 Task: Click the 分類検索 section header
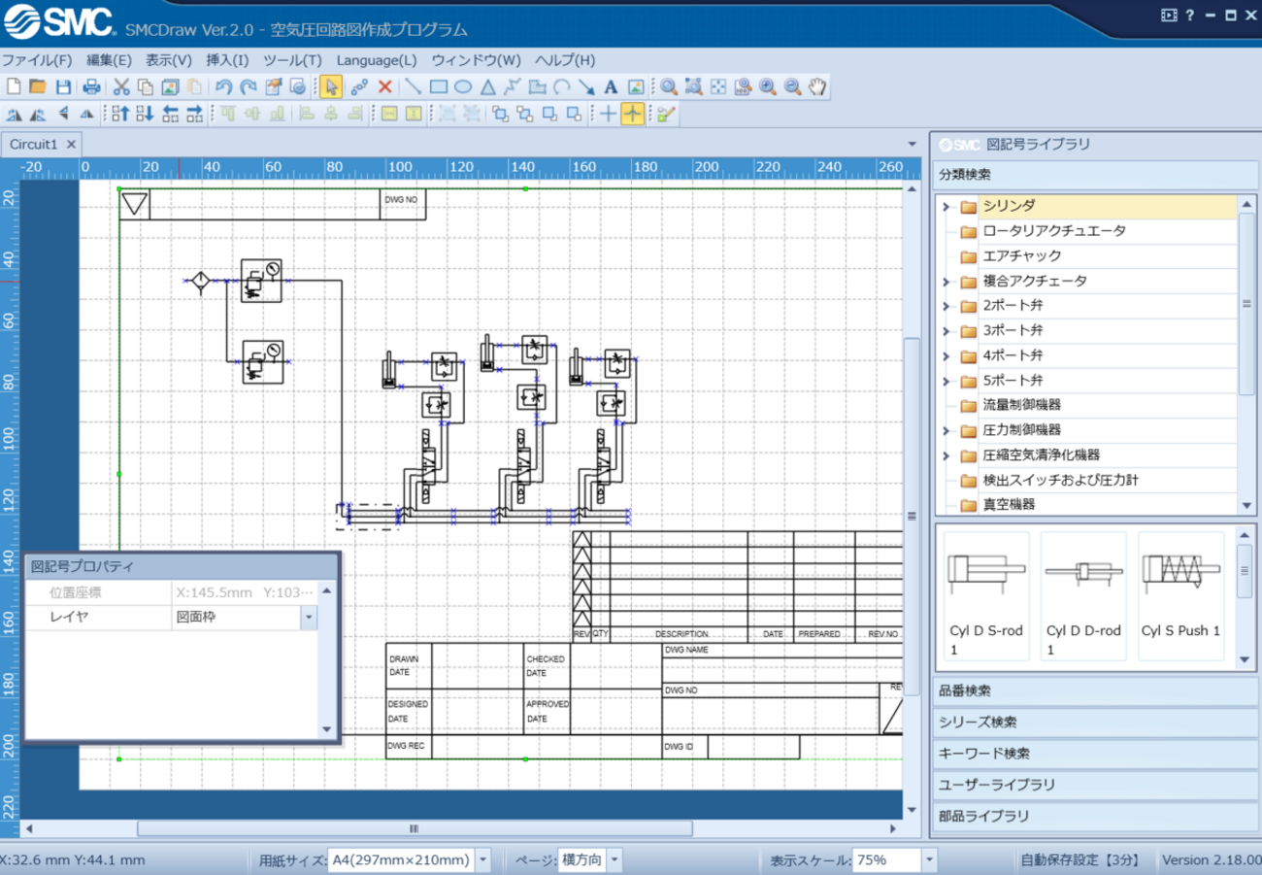click(1095, 175)
